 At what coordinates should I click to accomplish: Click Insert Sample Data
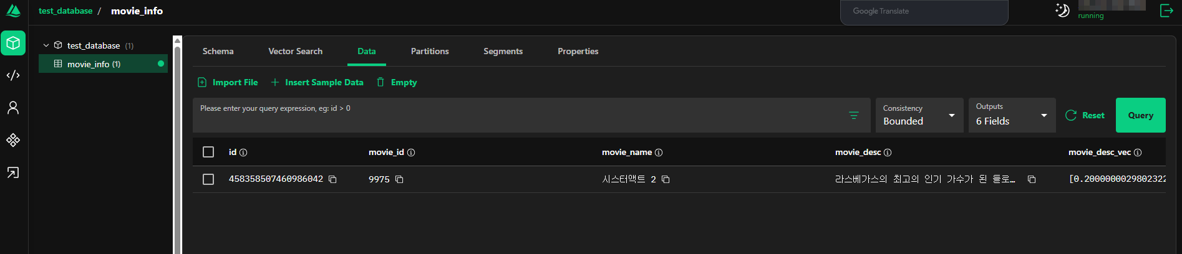point(317,82)
